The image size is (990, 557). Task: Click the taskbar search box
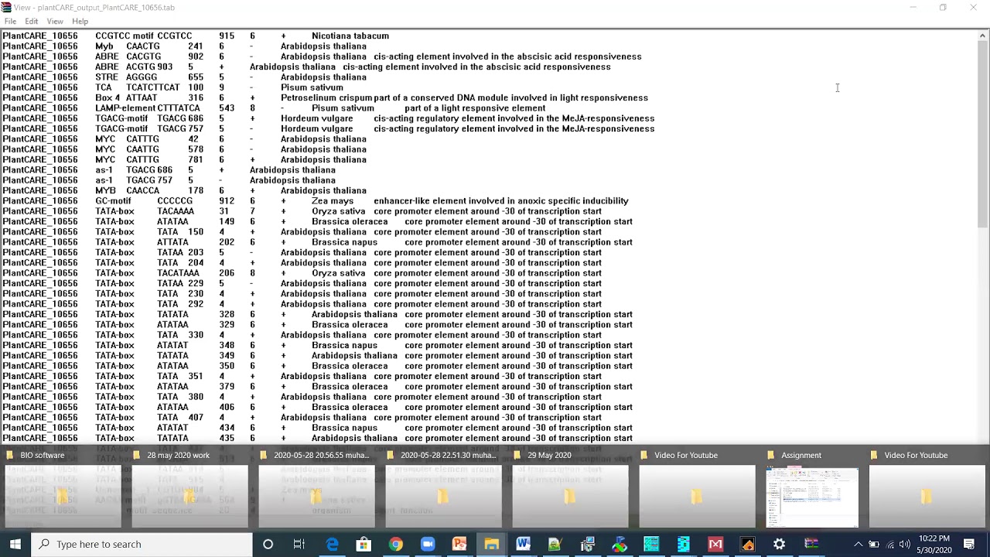click(x=142, y=545)
